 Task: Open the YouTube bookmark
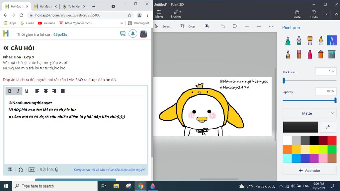46,23
